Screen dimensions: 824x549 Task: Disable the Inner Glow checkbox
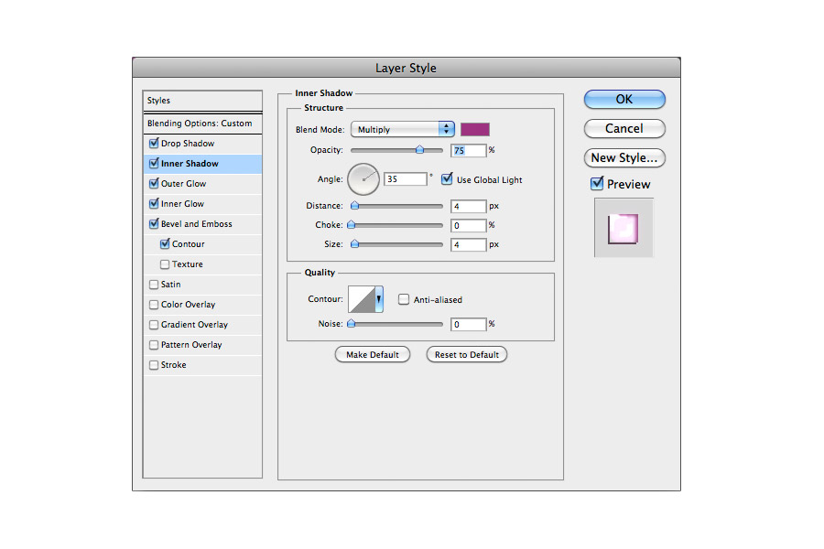(154, 203)
